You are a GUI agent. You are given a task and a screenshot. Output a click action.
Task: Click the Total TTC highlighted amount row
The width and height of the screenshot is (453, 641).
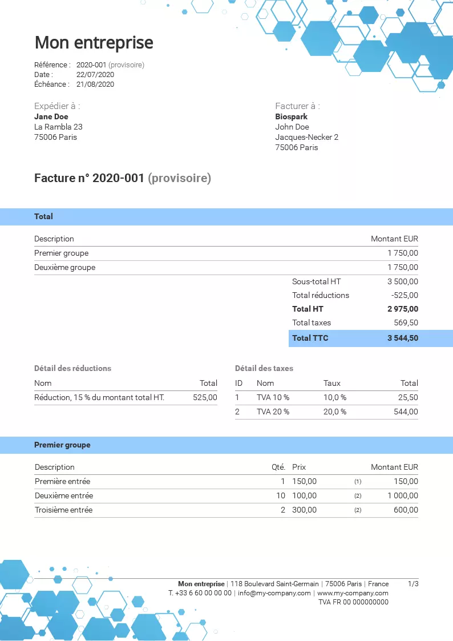click(371, 338)
